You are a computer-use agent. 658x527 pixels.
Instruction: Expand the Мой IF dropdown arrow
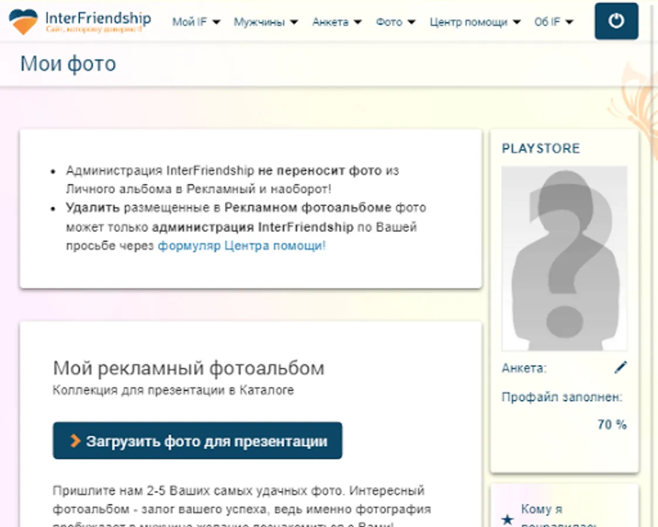click(x=217, y=22)
